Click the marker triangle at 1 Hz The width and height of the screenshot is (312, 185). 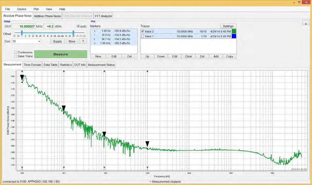(22, 78)
